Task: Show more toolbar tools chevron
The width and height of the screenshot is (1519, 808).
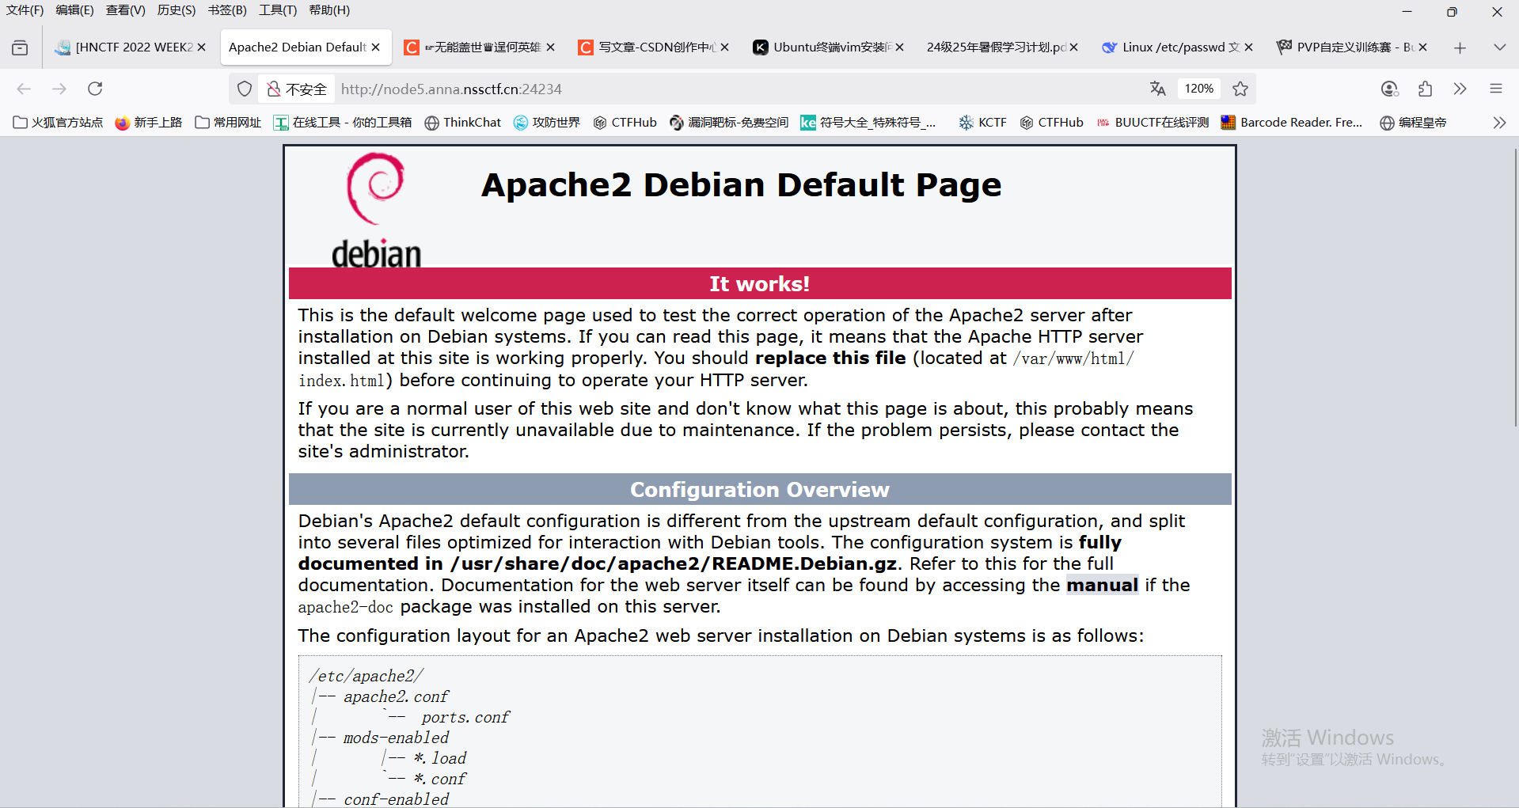Action: click(1460, 89)
